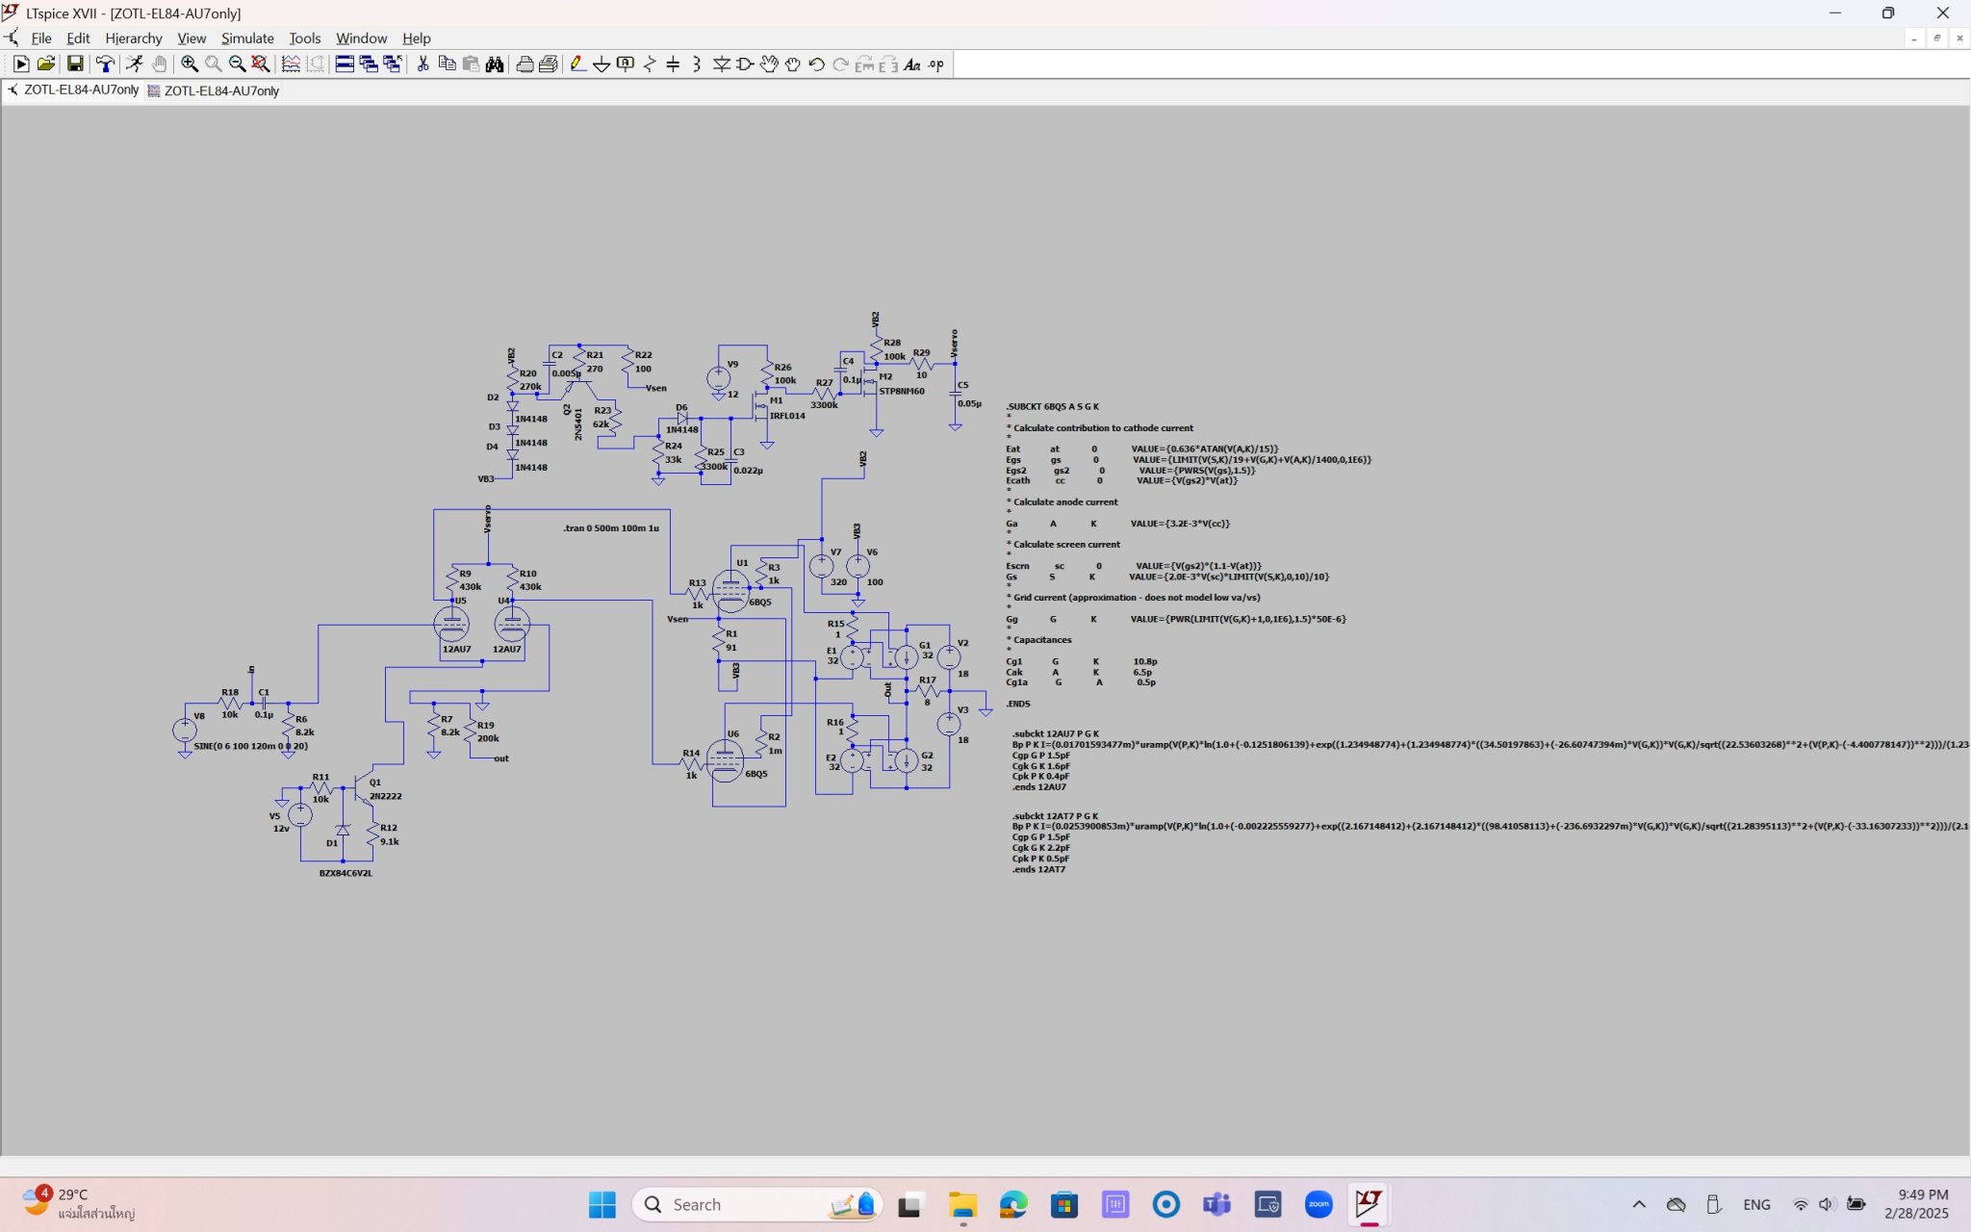Open Print Setup with the small printer icon
Image resolution: width=1971 pixels, height=1232 pixels.
click(x=525, y=64)
